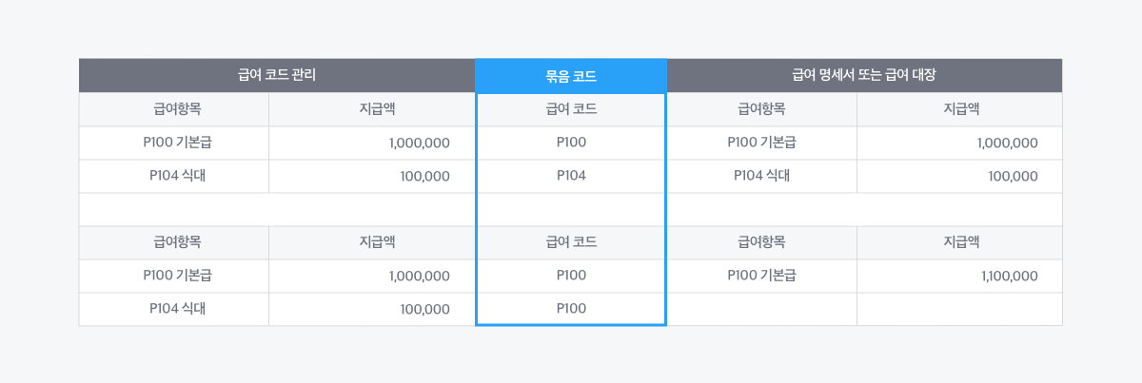Viewport: 1142px width, 383px height.
Task: Click the 급여 명세서 또는 급여 대장 header
Action: pos(864,75)
